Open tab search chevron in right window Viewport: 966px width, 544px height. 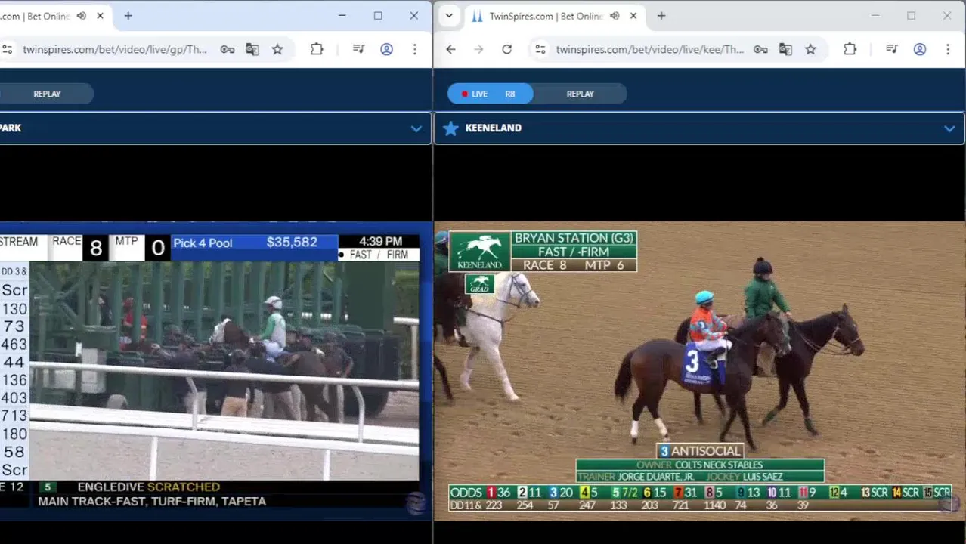[449, 16]
